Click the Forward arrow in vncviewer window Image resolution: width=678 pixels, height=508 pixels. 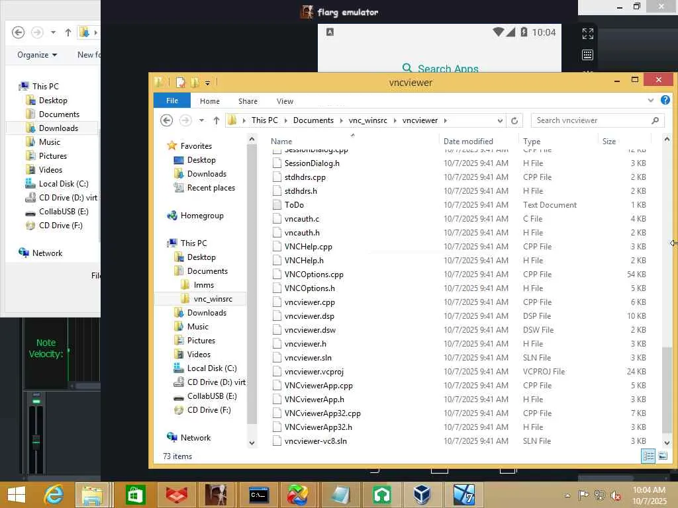click(185, 120)
